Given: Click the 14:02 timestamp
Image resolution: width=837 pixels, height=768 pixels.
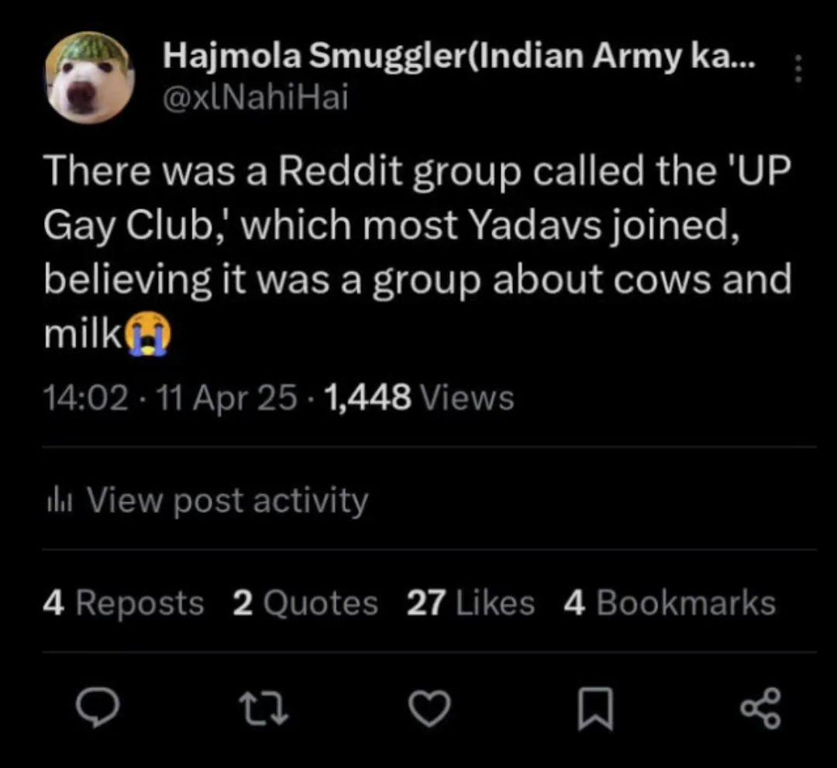Looking at the screenshot, I should point(85,398).
